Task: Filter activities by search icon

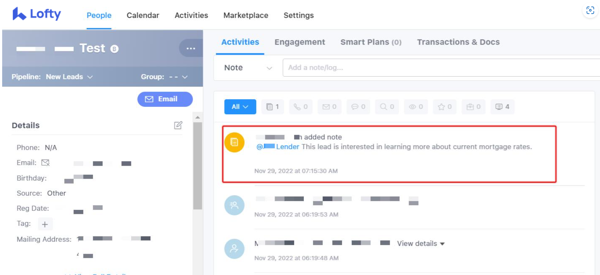Action: (387, 107)
